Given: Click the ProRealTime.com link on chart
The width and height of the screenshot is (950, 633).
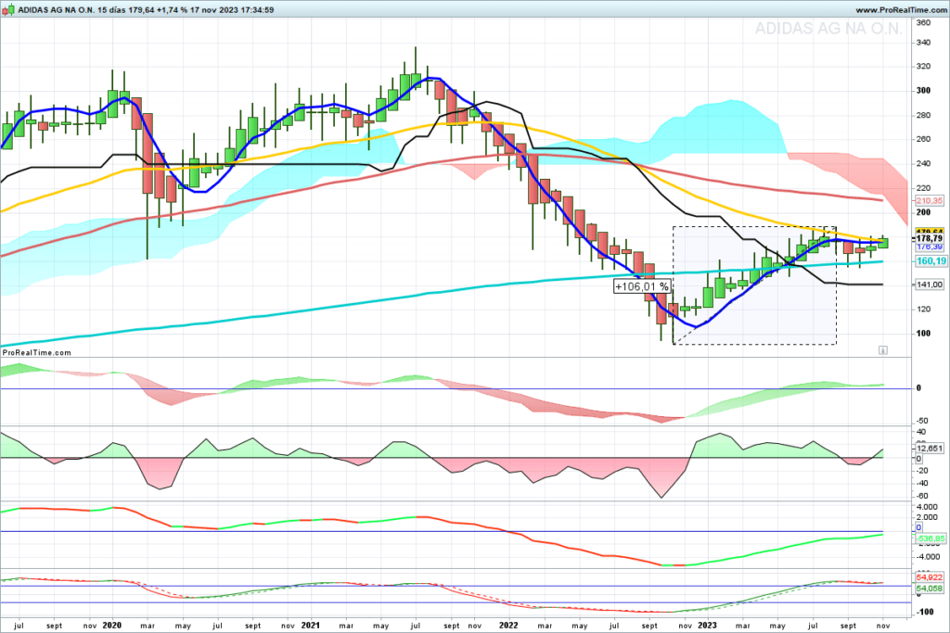Looking at the screenshot, I should (x=37, y=352).
